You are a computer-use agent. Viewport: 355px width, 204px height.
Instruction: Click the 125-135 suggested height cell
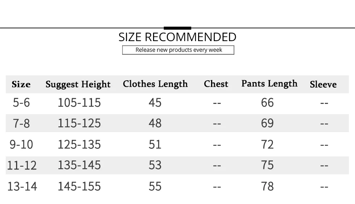[79, 144]
